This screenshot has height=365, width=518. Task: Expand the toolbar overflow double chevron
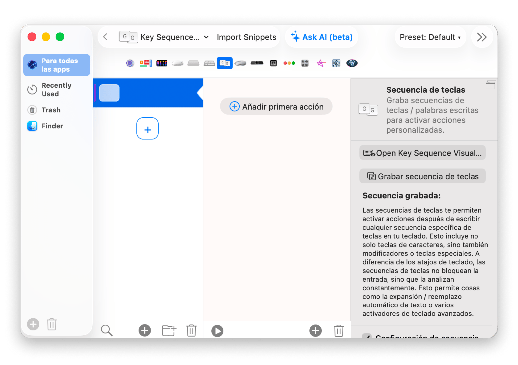[x=482, y=37]
